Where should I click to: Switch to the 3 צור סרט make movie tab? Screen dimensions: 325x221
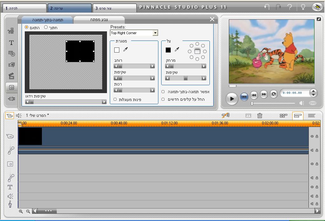(x=115, y=8)
